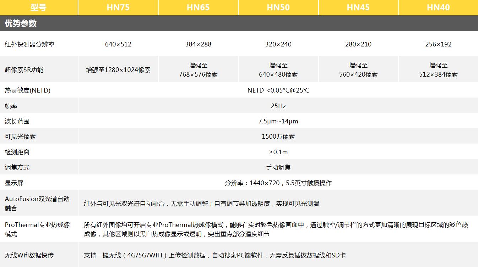Click the 256×192 resolution cell
Screen dimensions: 478x267
pyautogui.click(x=438, y=44)
